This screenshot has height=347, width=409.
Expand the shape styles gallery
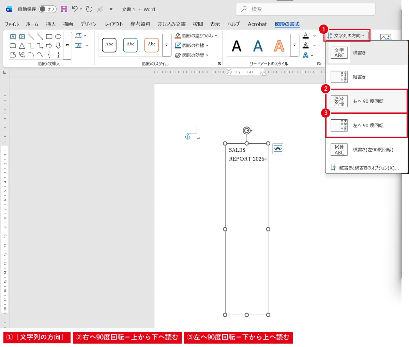tap(167, 45)
